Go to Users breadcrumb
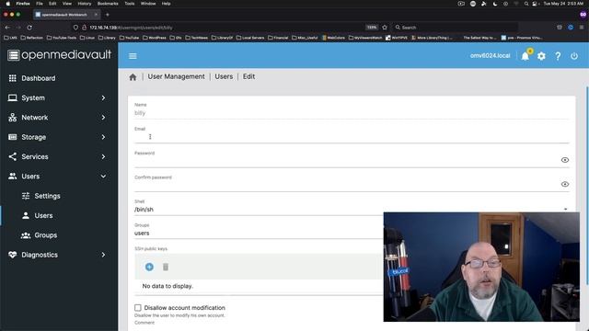 point(224,76)
